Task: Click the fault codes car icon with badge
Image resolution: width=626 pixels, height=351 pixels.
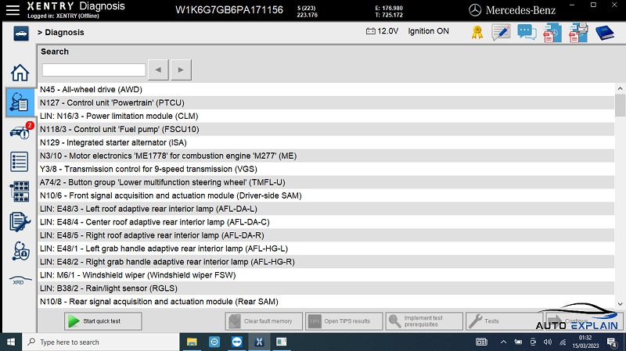Action: point(19,131)
